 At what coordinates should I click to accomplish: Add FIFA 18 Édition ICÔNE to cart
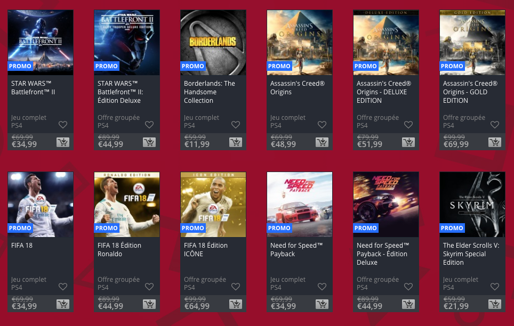(x=235, y=304)
